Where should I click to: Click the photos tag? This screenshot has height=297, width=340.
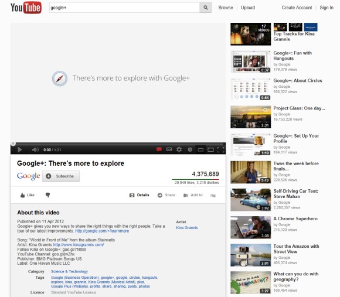144,286
